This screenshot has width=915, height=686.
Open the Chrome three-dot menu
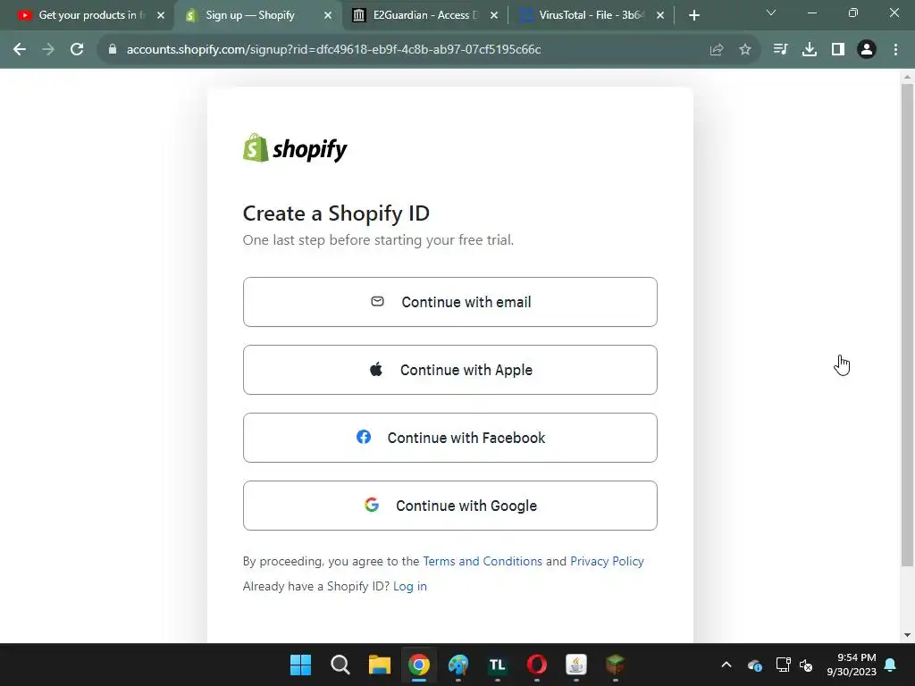pos(895,50)
